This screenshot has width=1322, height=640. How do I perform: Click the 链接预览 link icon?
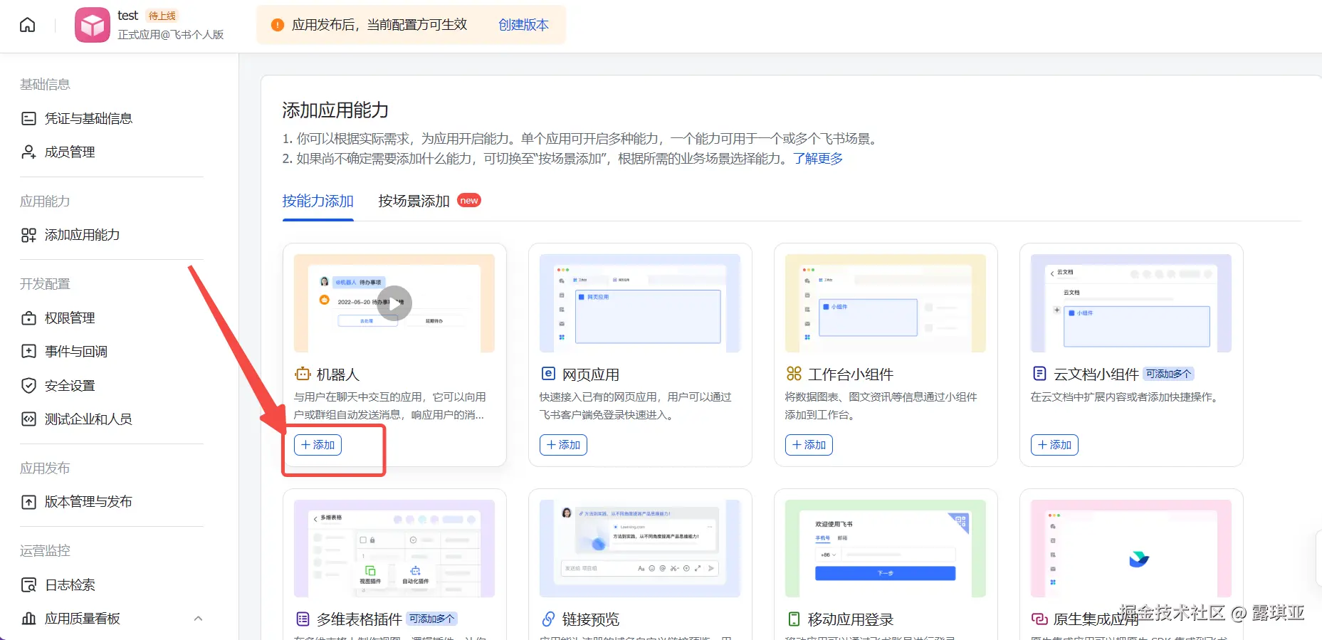click(x=548, y=619)
